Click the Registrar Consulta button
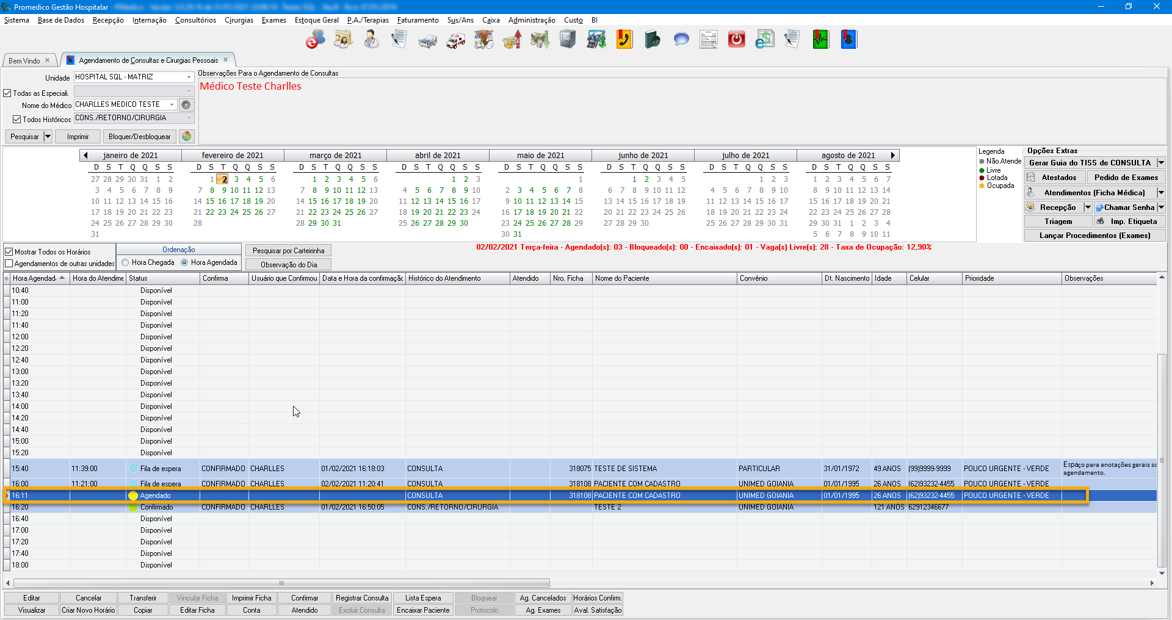The width and height of the screenshot is (1172, 620). (362, 598)
